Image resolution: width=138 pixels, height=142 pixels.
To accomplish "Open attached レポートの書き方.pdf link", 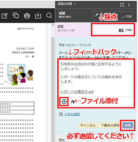I will [x=77, y=92].
